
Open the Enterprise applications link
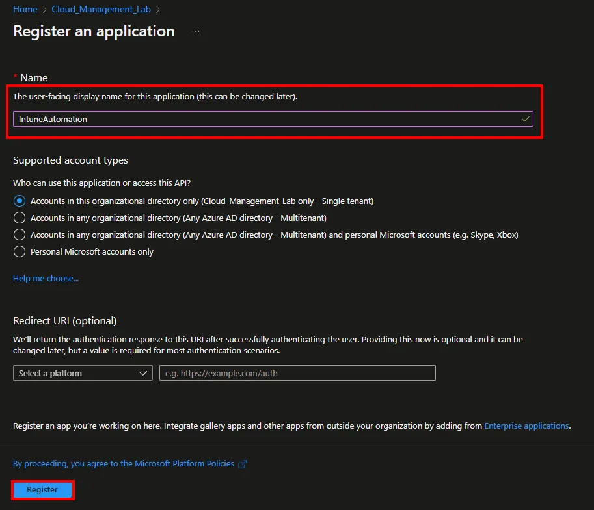tap(526, 426)
